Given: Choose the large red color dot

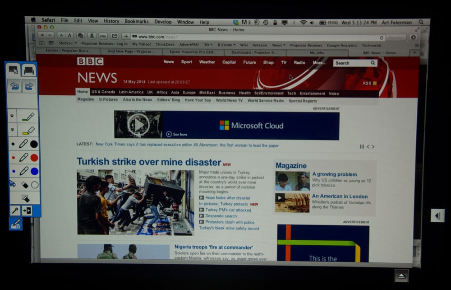Looking at the screenshot, I should (34, 158).
